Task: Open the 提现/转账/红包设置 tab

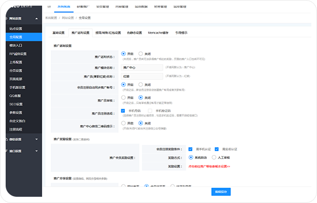Action: pos(108,33)
